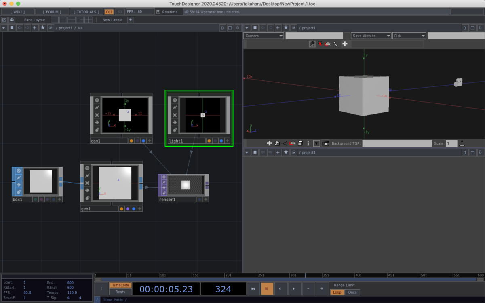Click the FPS 60 field in top bar
This screenshot has height=303, width=485.
click(x=140, y=12)
